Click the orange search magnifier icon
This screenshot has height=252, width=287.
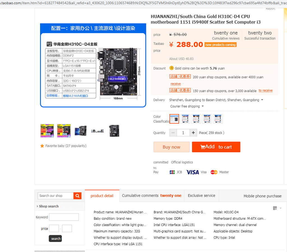[77, 196]
